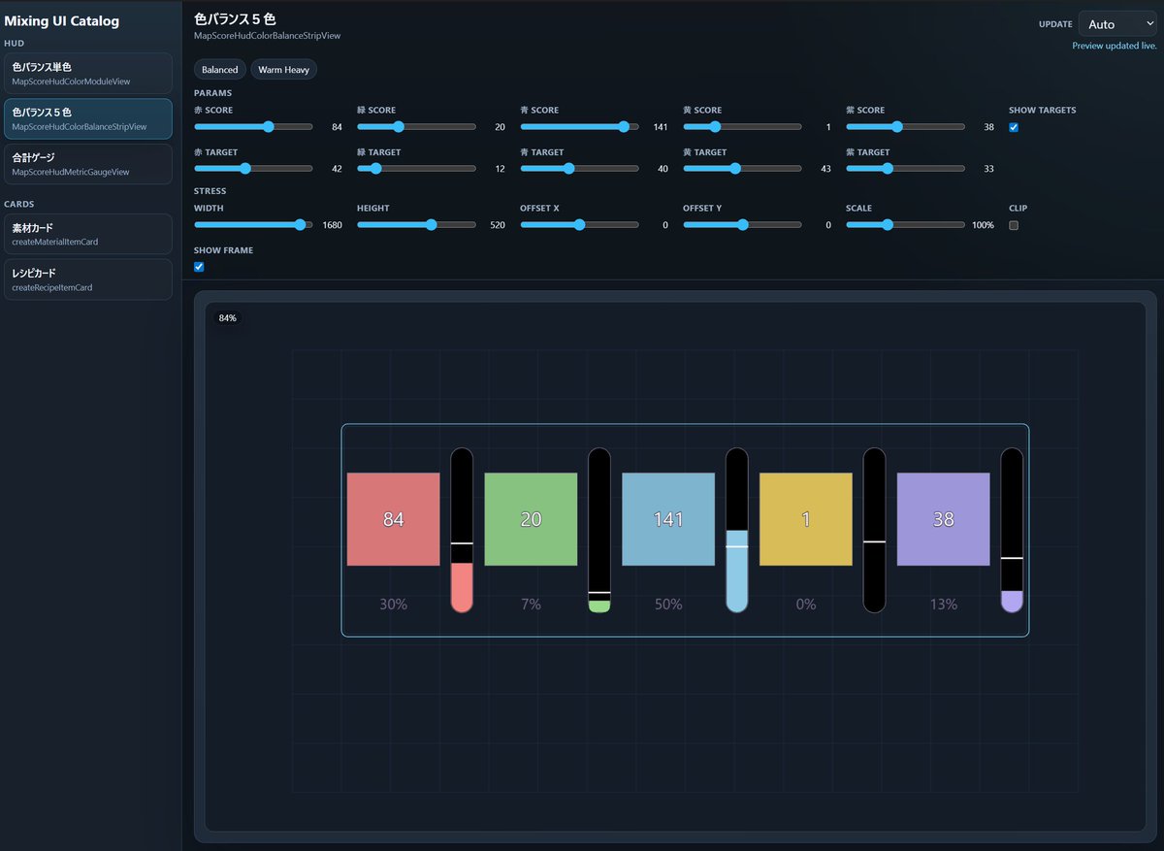1164x851 pixels.
Task: Adjust the 紫 Target slider
Action: pos(905,169)
